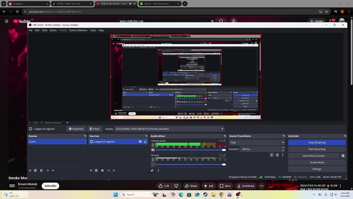Undock the Sources panel icon
The width and height of the screenshot is (353, 199).
click(x=146, y=136)
